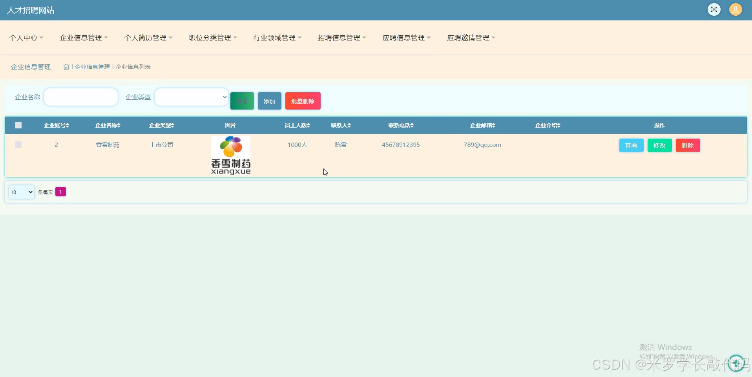Click the 1000人 employee count cell
The image size is (752, 377).
(x=297, y=145)
